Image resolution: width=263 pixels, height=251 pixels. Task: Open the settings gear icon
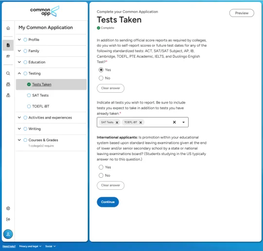pos(8,208)
